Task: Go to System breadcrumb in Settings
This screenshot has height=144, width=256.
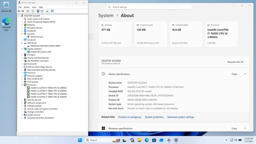Action: pyautogui.click(x=106, y=15)
